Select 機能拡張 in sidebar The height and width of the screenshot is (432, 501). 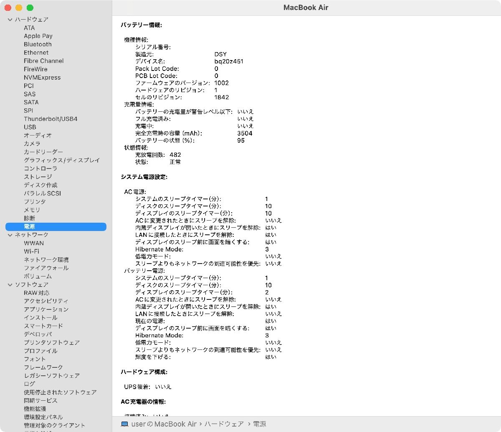(35, 409)
